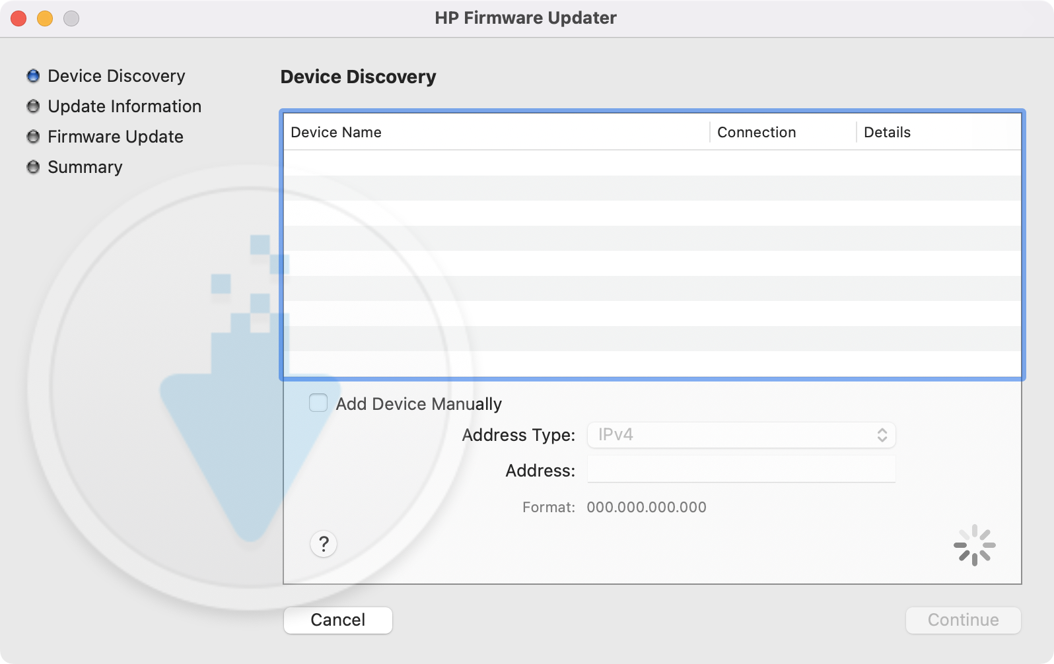Click the Summary step bullet
The image size is (1054, 664).
tap(33, 167)
